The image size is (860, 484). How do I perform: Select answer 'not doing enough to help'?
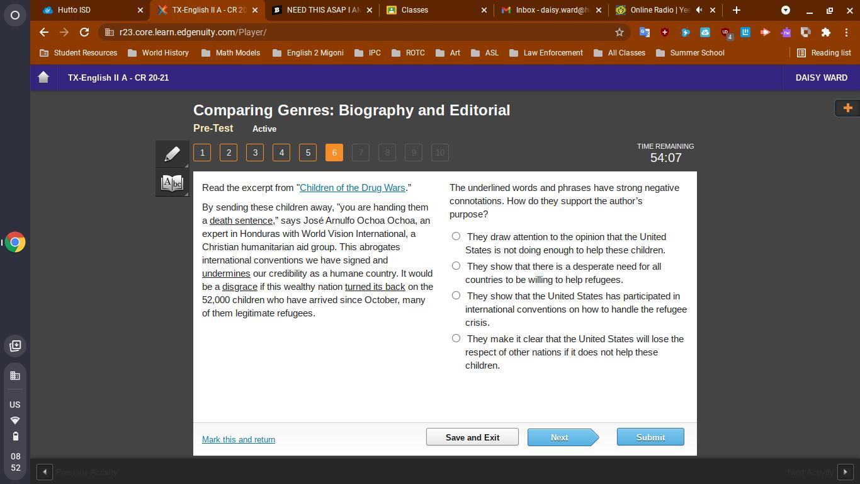tap(456, 236)
